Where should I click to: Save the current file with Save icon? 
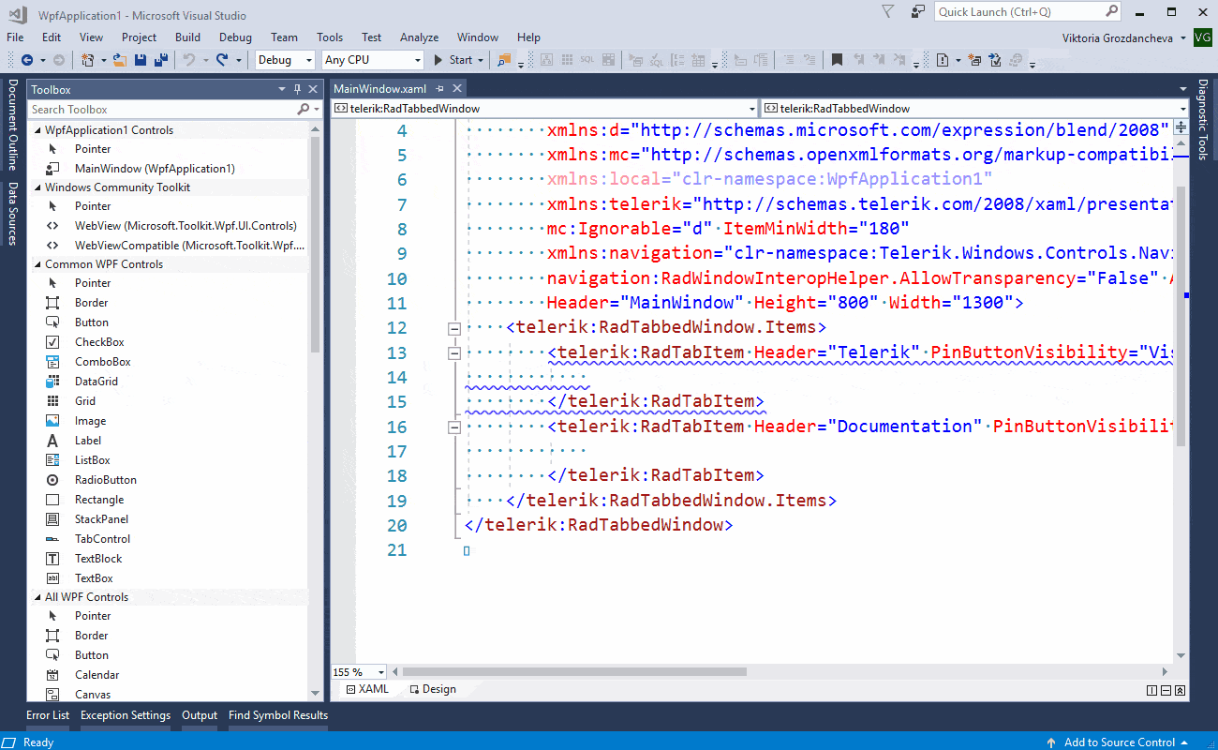coord(141,60)
